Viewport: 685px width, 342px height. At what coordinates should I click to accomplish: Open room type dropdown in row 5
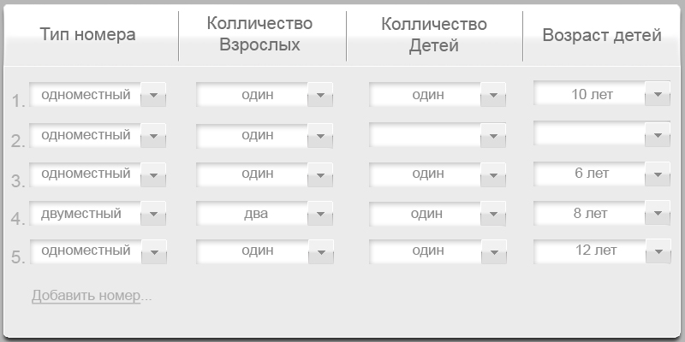[153, 252]
